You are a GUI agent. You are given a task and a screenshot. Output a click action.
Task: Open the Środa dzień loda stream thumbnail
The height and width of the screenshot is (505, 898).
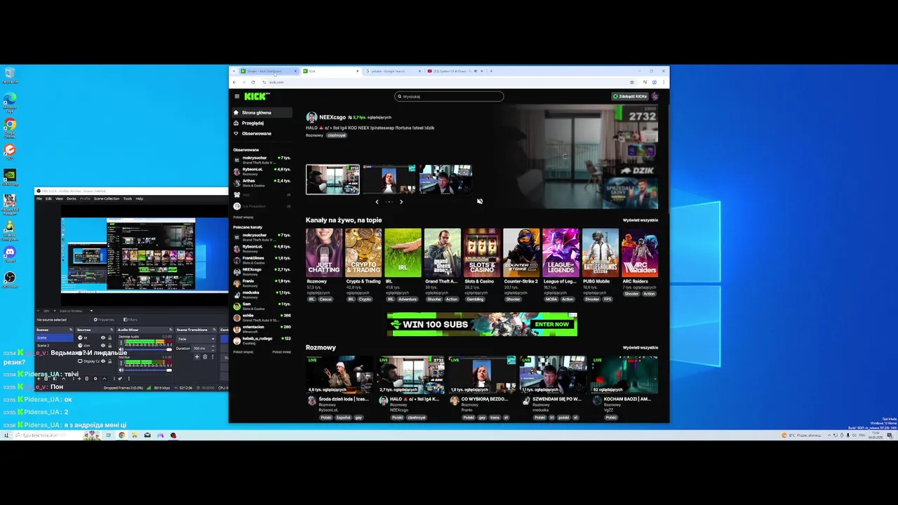(x=340, y=375)
